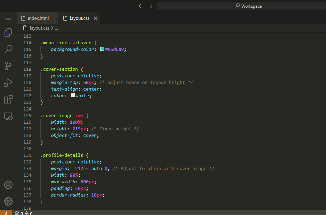Click the file icon on Index.html tab
326x215 pixels.
coord(23,18)
